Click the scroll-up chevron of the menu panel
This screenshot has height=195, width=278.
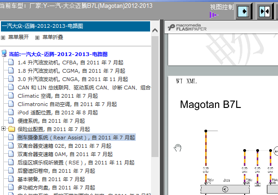[x=155, y=30]
